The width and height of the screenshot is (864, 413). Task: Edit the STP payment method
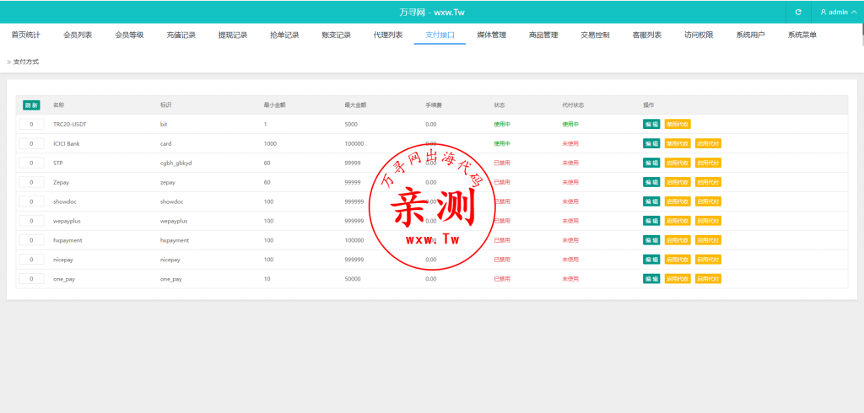651,163
